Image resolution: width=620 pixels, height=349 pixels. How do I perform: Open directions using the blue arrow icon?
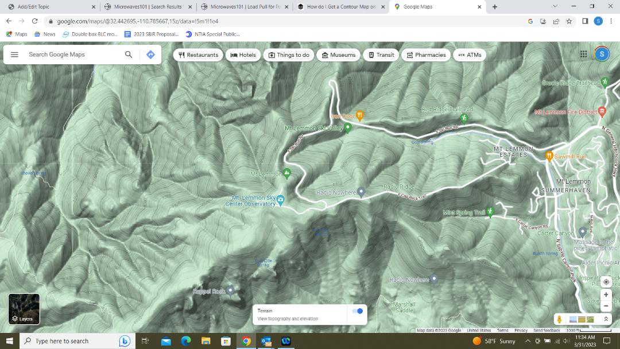[x=150, y=55]
